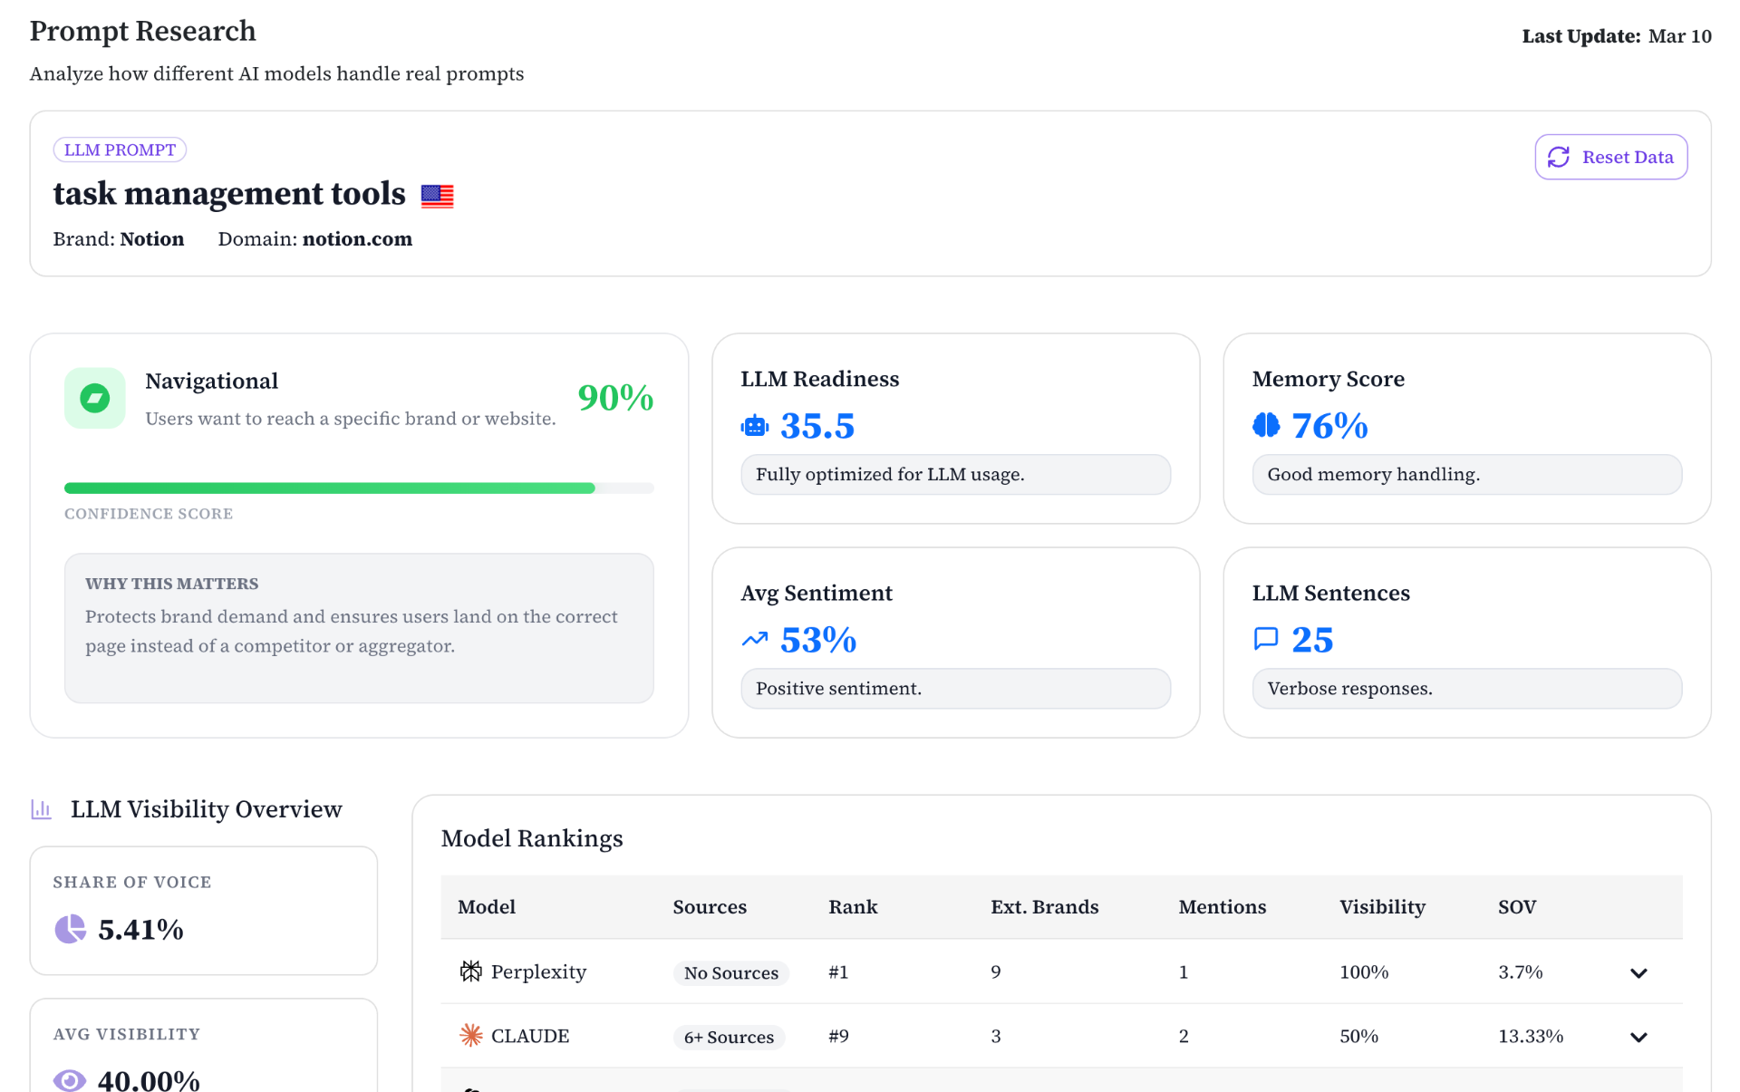Click the green Navigational compass icon
This screenshot has width=1740, height=1092.
[95, 398]
